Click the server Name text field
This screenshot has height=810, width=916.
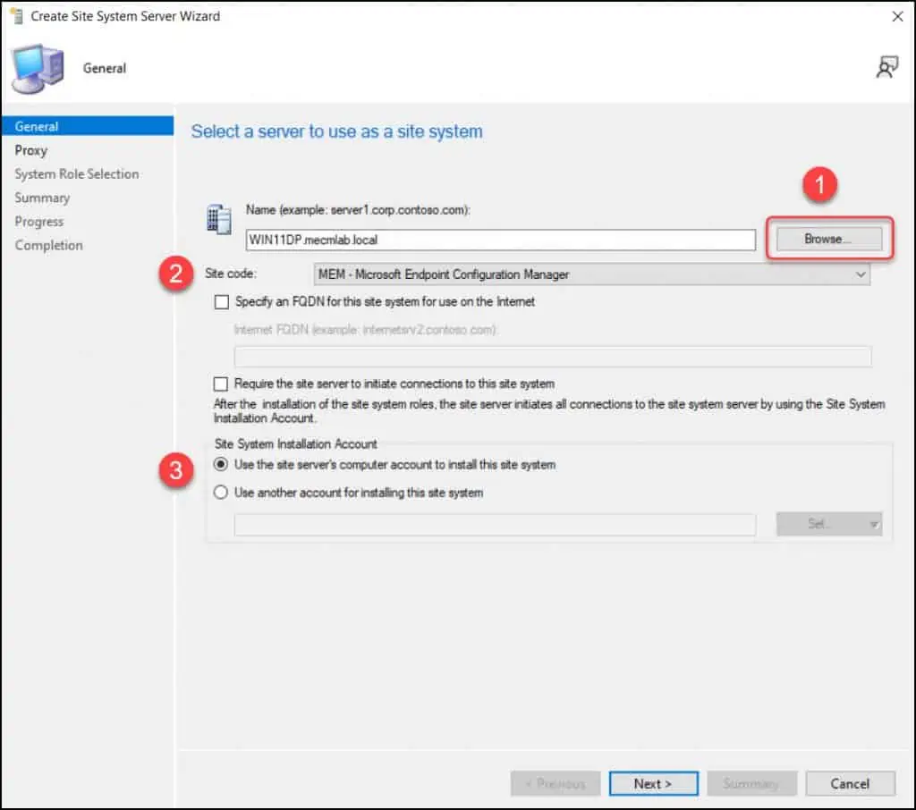tap(501, 240)
